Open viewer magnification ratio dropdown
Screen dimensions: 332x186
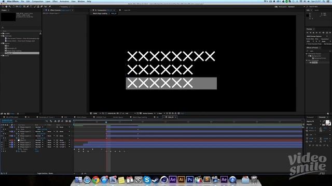coord(97,114)
